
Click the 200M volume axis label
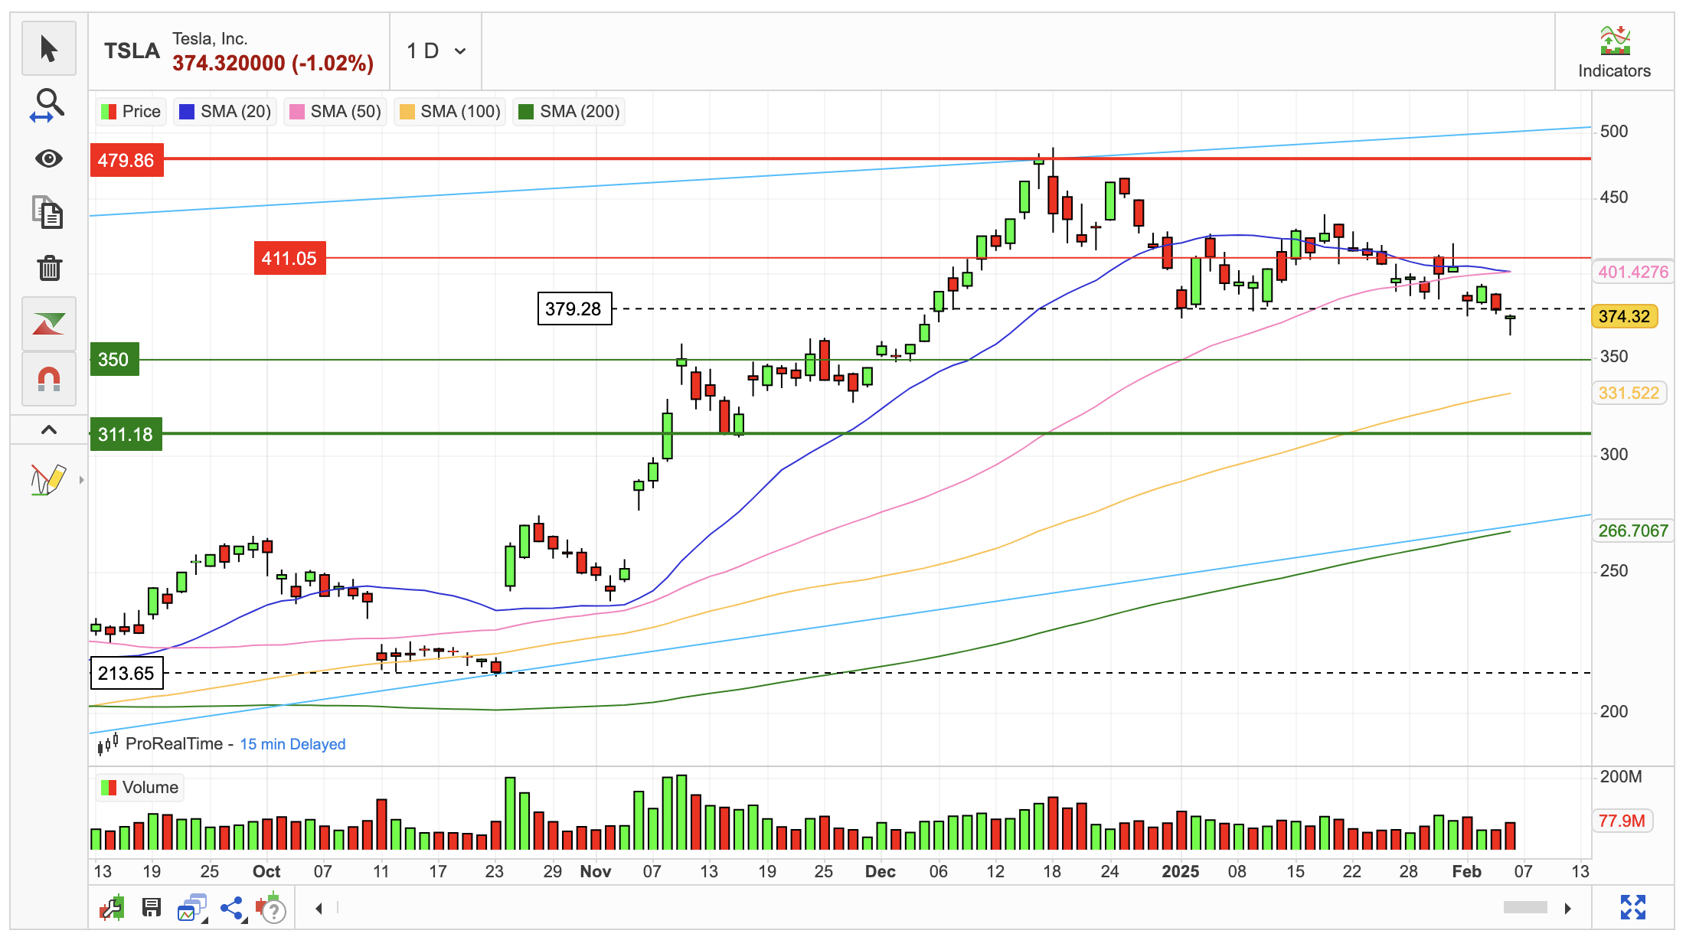click(1621, 776)
